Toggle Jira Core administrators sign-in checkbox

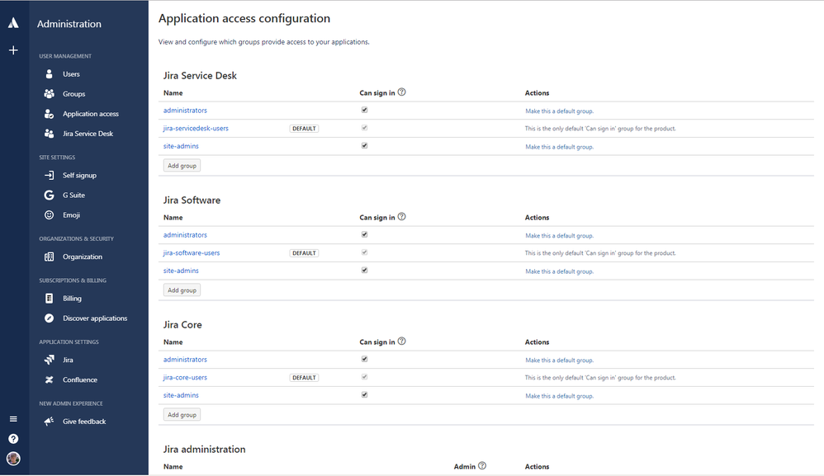(364, 359)
